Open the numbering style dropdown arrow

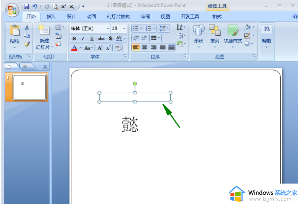[154, 28]
